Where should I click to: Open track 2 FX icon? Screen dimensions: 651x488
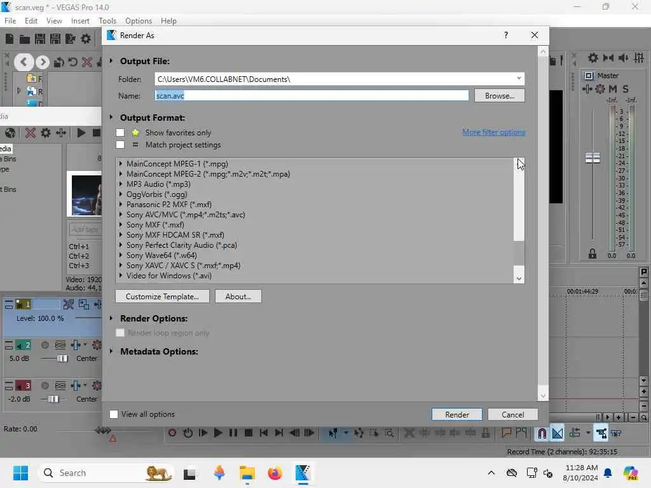point(76,345)
